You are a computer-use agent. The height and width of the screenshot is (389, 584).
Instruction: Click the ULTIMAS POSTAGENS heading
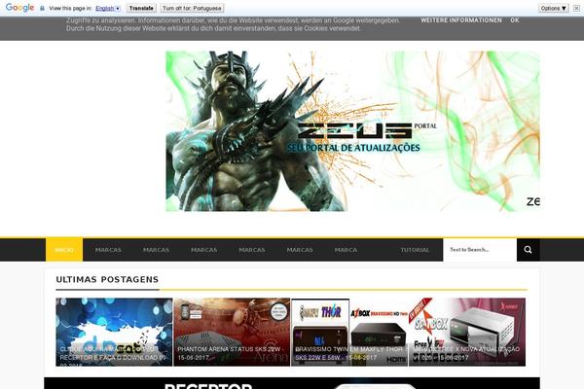coord(107,279)
